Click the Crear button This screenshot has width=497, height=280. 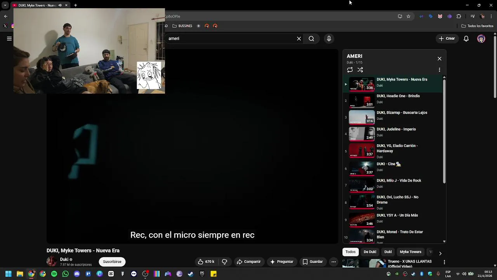click(447, 38)
